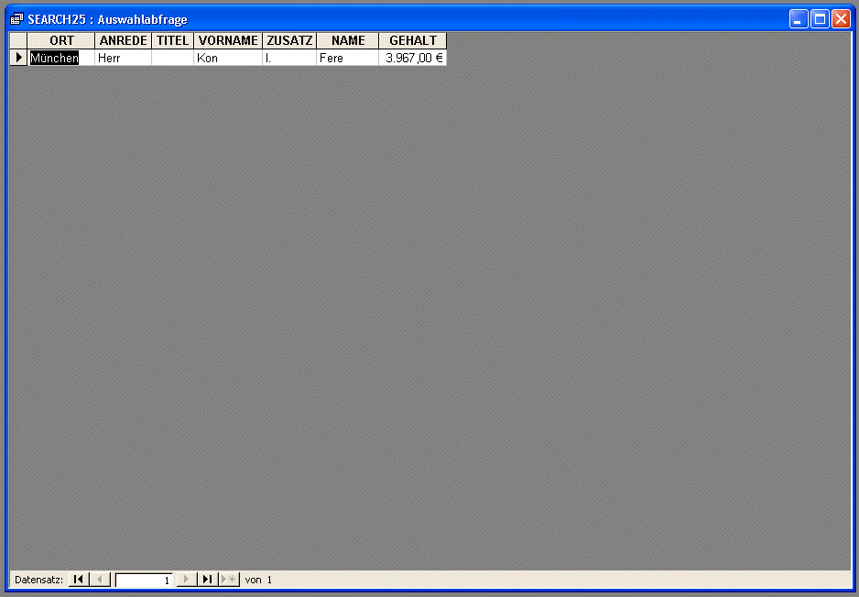Go to next record navigation button

pos(186,580)
